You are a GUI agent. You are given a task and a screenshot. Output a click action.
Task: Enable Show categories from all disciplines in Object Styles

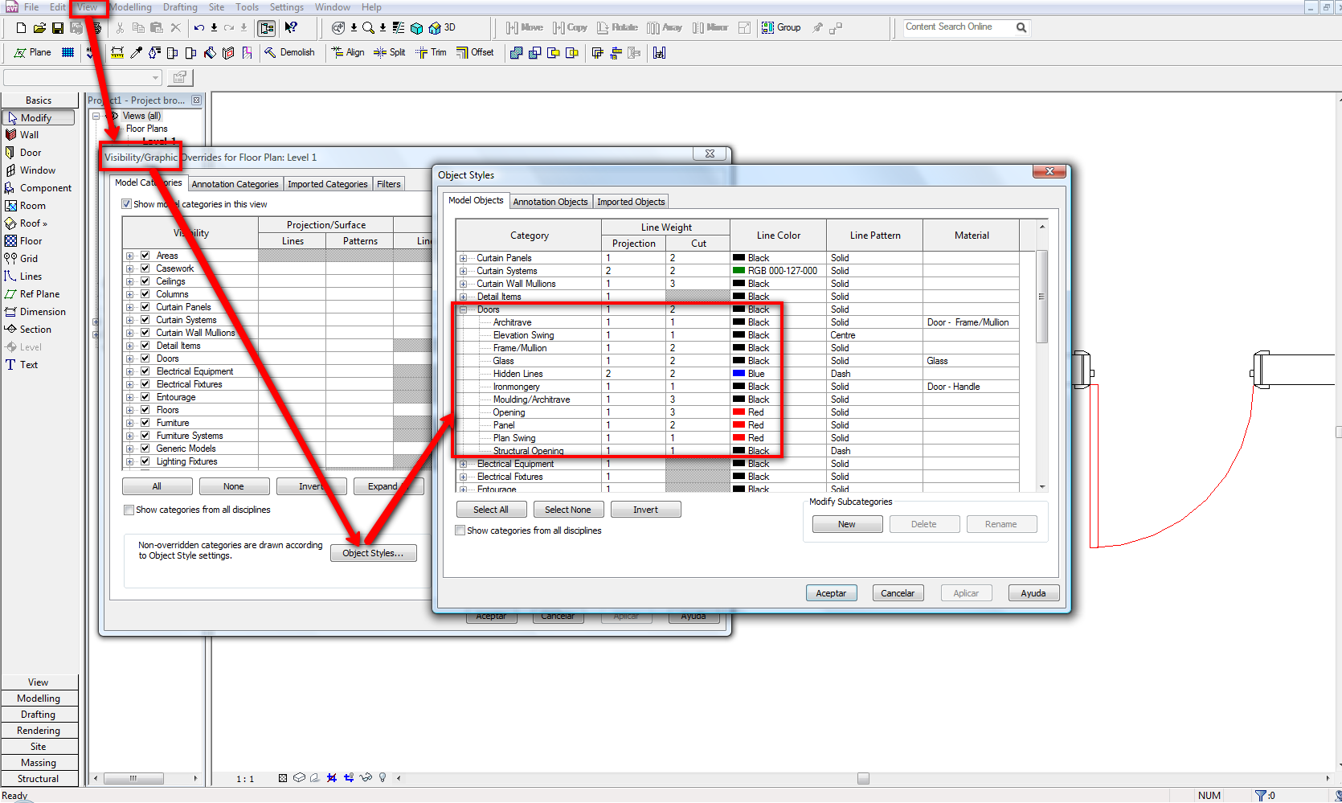(460, 531)
